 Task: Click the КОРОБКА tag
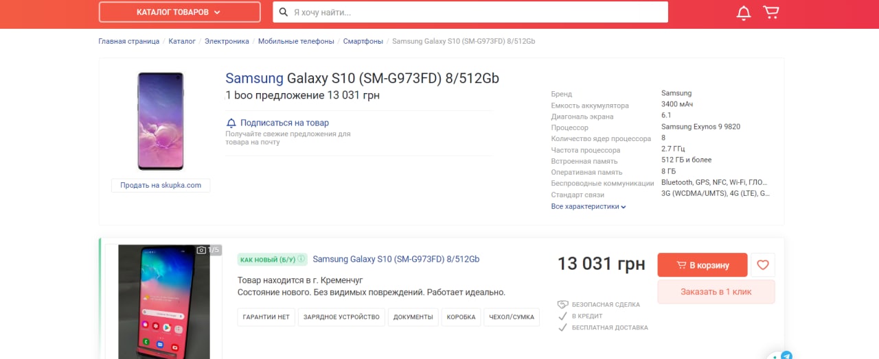click(x=461, y=317)
